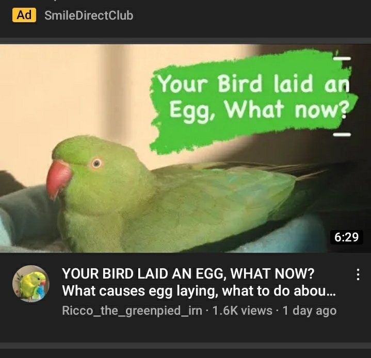The height and width of the screenshot is (358, 371).
Task: Click the 'What causes egg laying' subtitle line
Action: 199,291
